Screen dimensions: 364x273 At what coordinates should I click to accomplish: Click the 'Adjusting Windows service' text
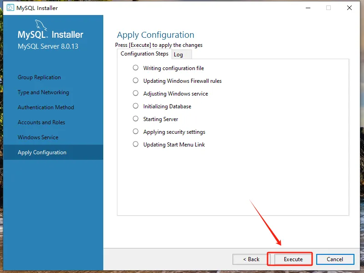pyautogui.click(x=176, y=94)
